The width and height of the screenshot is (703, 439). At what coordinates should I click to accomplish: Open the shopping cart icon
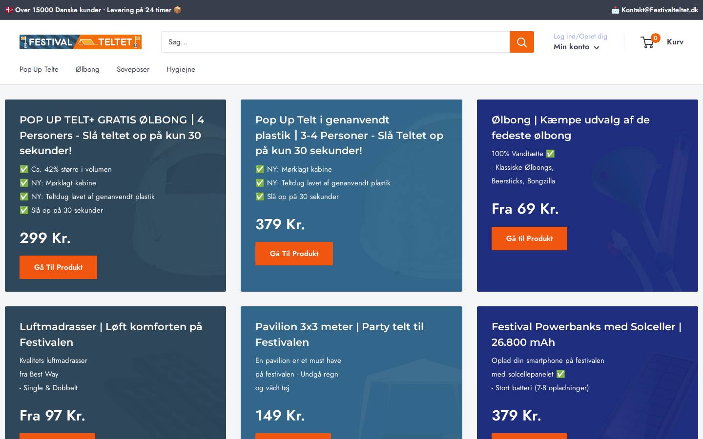pos(648,42)
